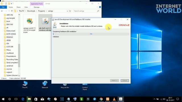Viewport: 182px width, 102px height.
Task: Open File Explorer from taskbar
Action: 29,99
